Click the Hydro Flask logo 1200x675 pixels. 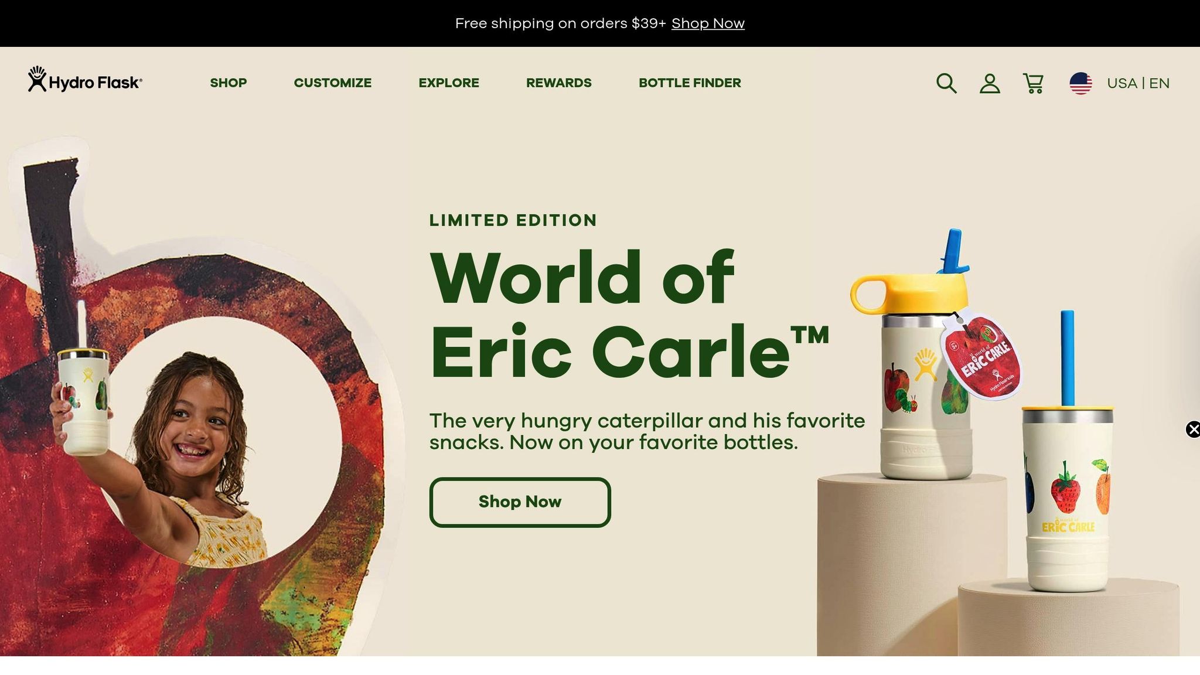(85, 80)
